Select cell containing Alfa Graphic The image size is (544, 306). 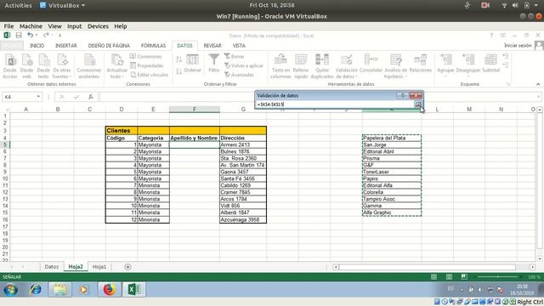[392, 212]
